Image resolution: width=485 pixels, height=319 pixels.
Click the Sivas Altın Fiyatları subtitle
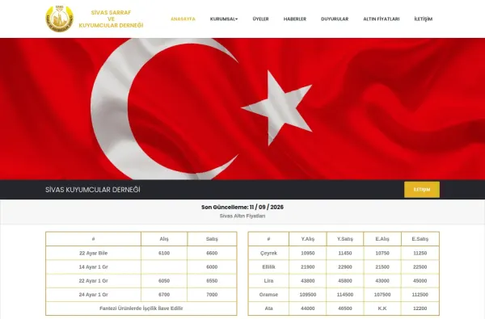(x=242, y=216)
